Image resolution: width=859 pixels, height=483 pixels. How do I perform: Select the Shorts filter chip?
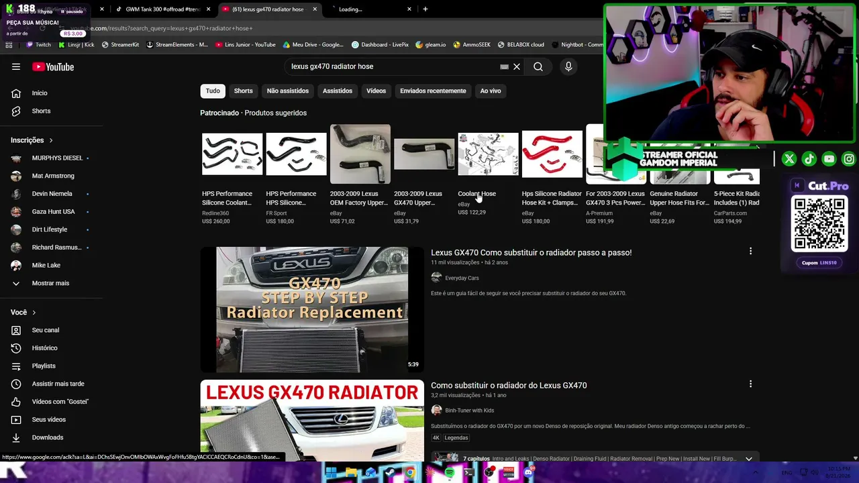point(243,91)
